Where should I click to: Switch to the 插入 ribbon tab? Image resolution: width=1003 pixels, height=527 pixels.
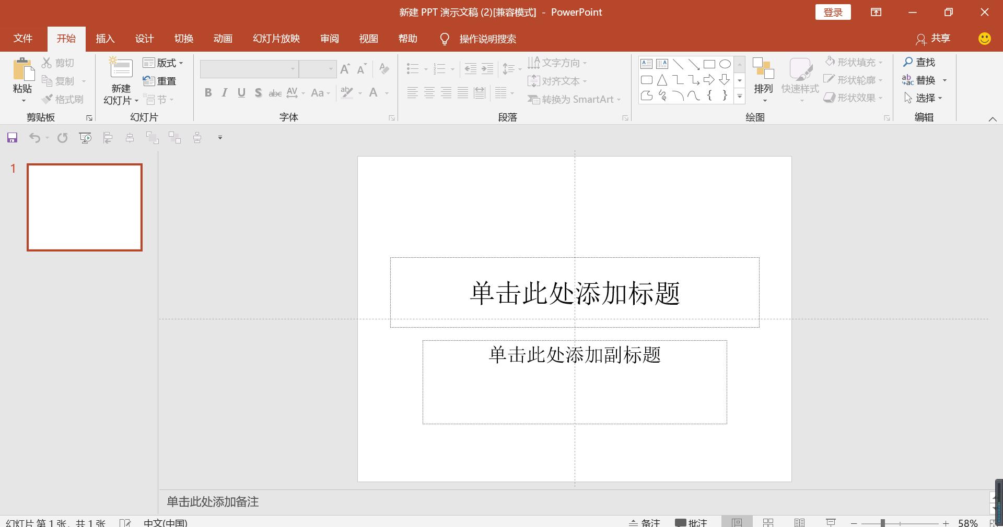(x=105, y=39)
